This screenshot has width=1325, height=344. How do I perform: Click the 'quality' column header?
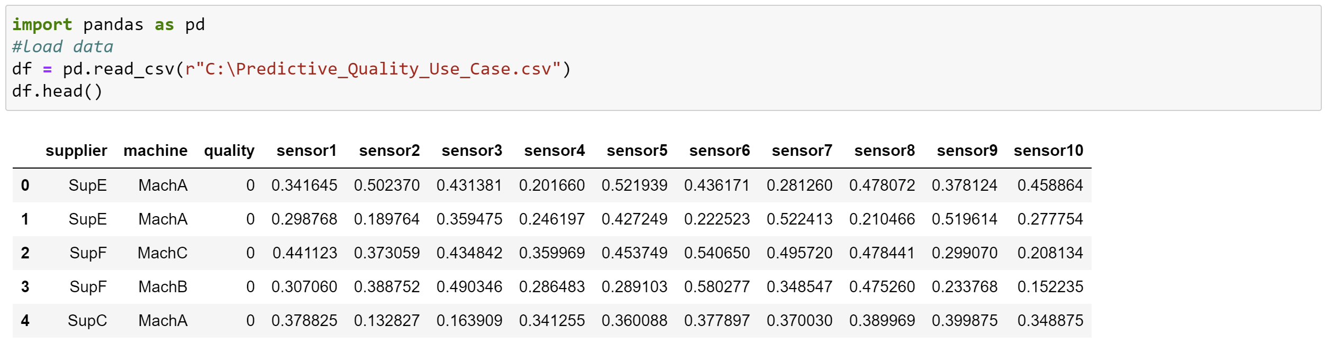[229, 151]
